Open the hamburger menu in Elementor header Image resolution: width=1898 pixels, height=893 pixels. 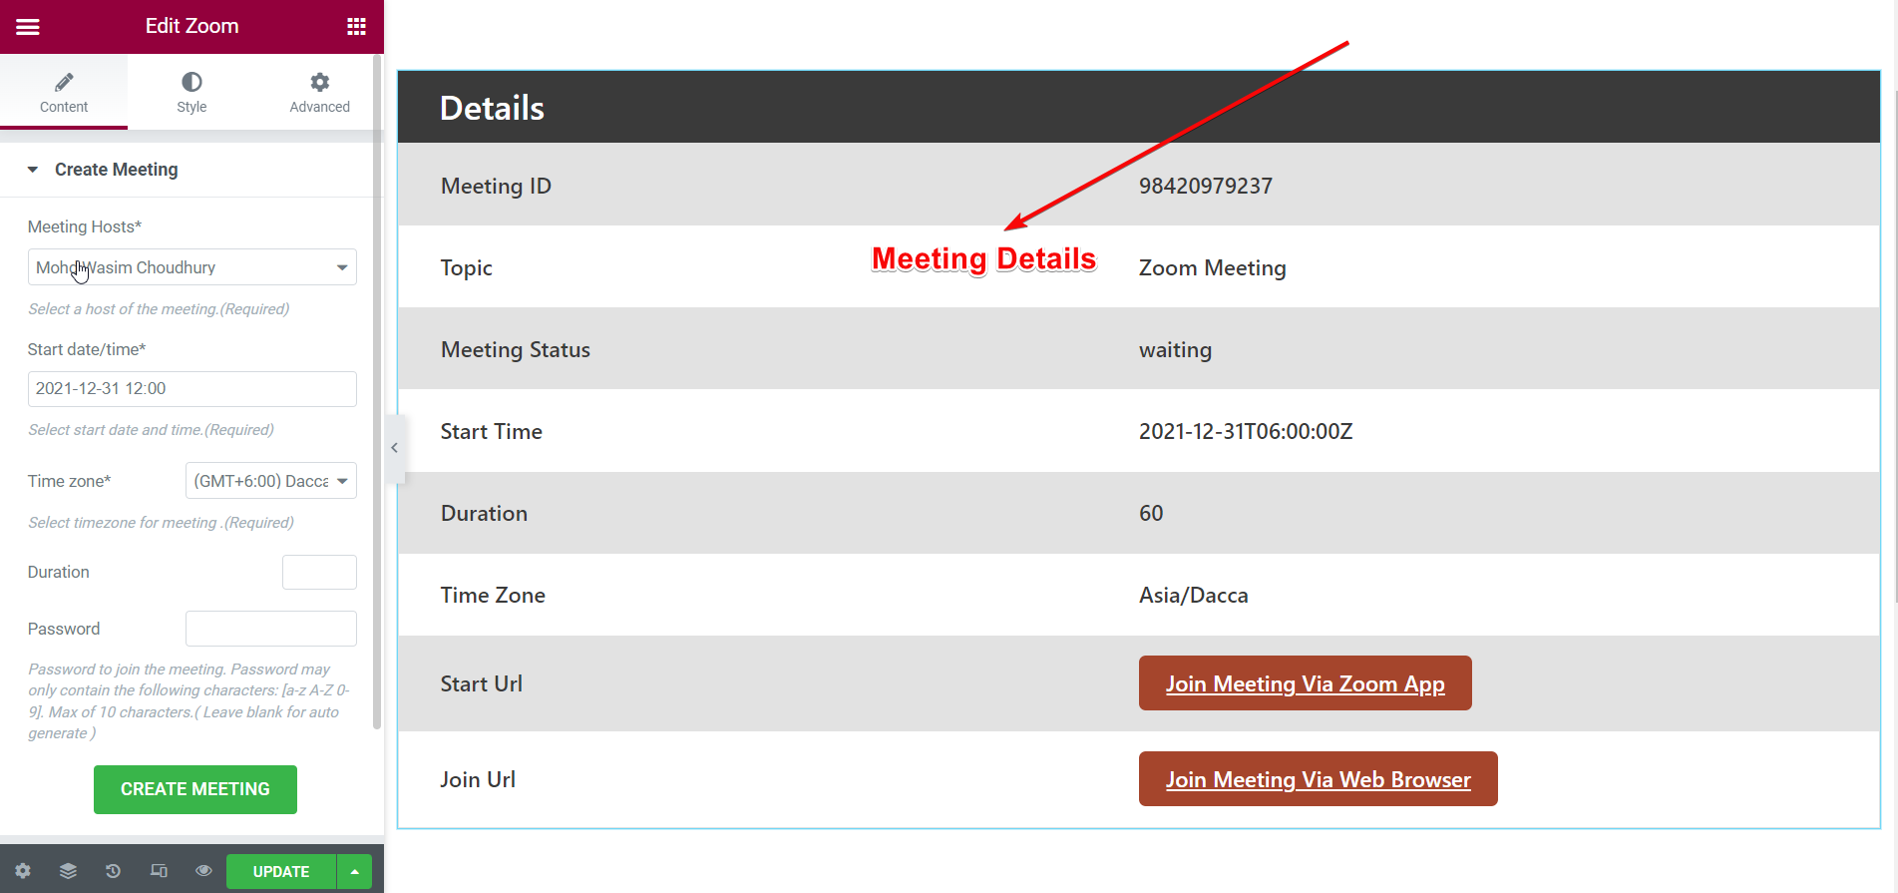[x=28, y=27]
